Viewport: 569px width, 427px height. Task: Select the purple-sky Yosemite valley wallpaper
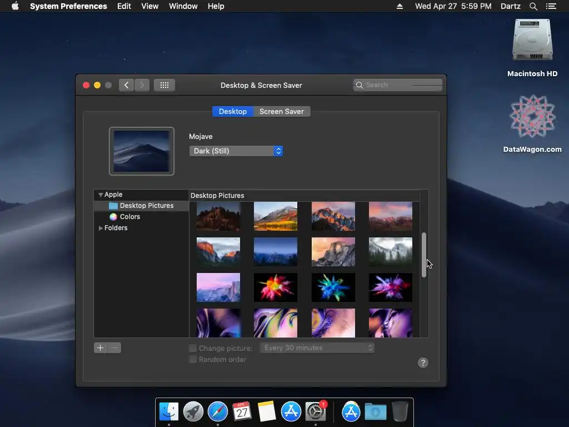click(218, 287)
